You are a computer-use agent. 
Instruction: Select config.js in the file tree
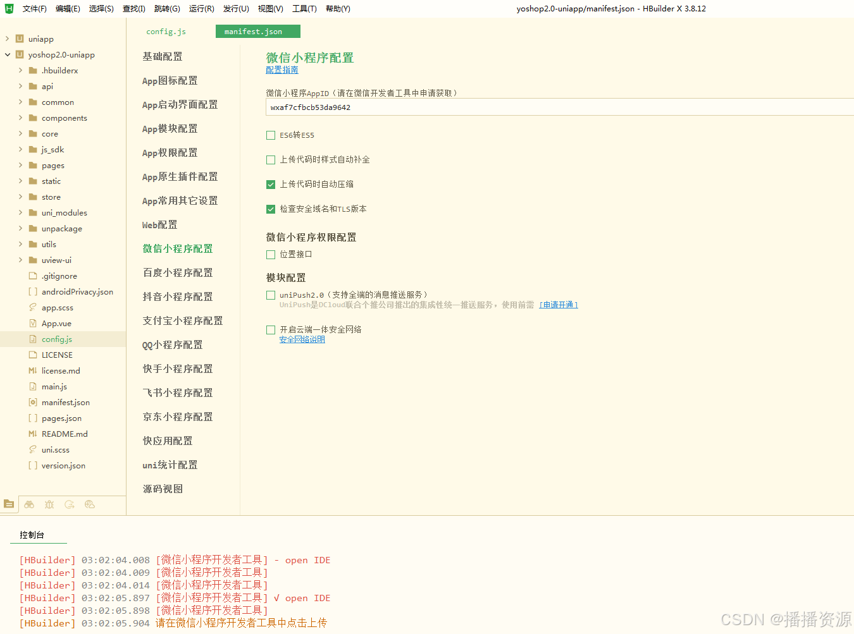click(x=63, y=339)
